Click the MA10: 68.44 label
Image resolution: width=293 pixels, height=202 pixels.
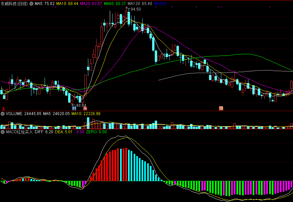point(67,4)
